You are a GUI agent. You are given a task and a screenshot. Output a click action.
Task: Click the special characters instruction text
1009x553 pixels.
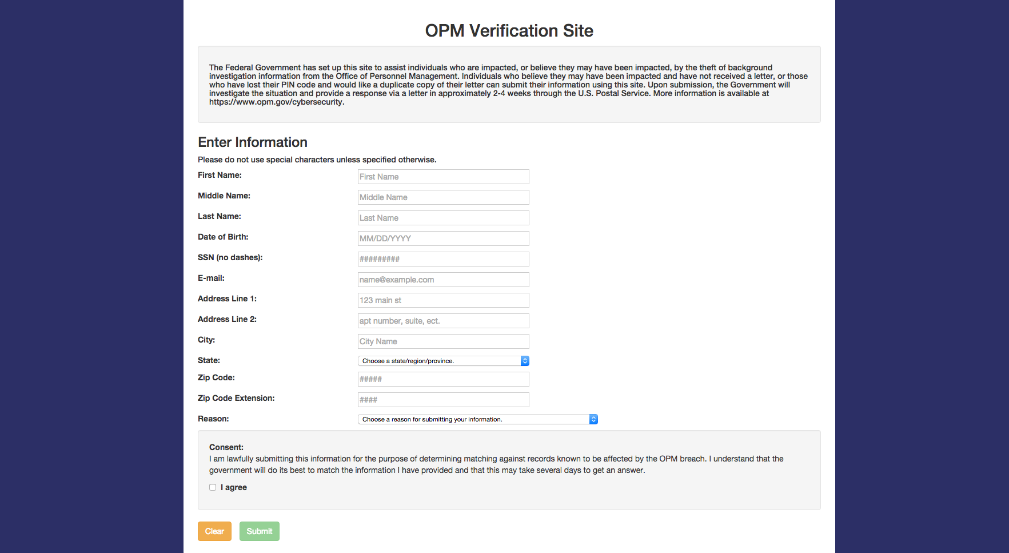click(x=317, y=160)
